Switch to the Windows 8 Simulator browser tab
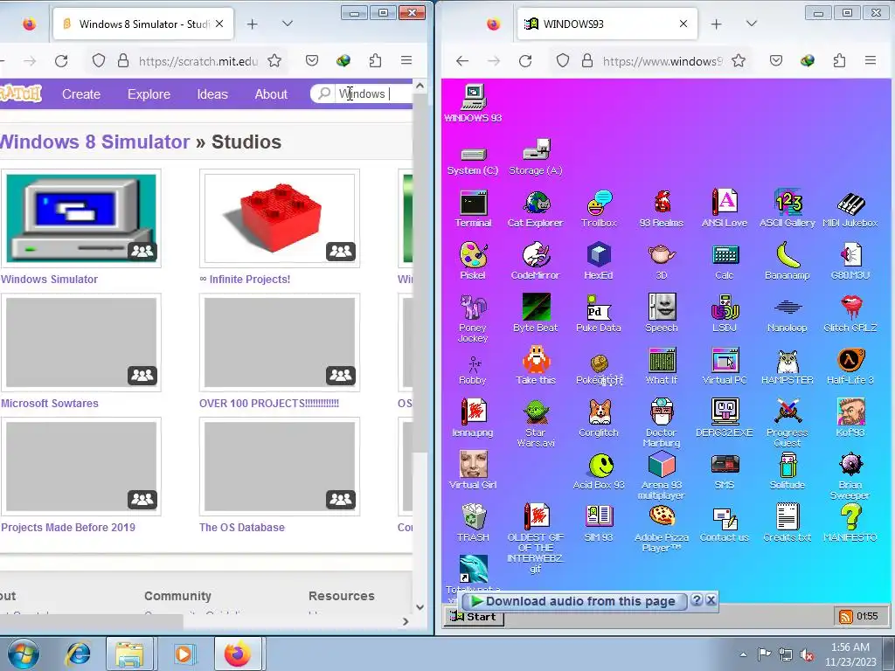 click(142, 24)
